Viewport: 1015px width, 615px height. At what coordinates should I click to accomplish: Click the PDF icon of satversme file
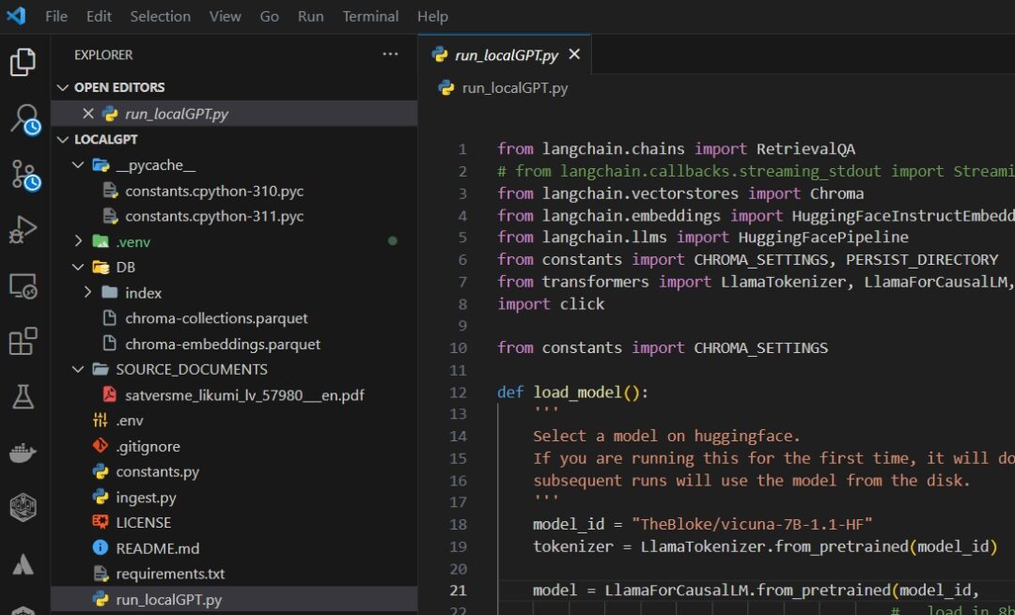click(x=109, y=394)
